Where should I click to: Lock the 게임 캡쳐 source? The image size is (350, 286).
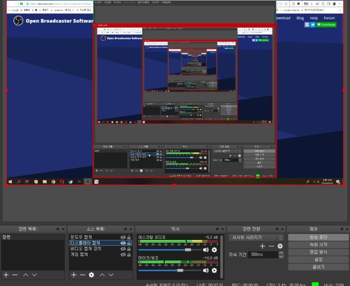tap(129, 254)
